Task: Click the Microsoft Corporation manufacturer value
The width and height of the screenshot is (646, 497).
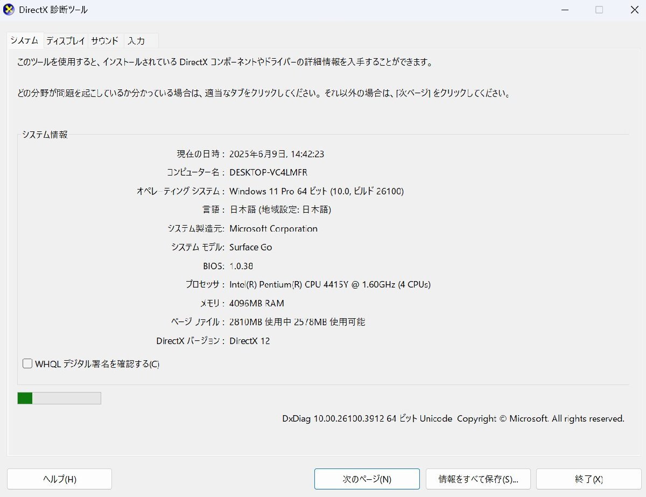Action: click(x=273, y=228)
